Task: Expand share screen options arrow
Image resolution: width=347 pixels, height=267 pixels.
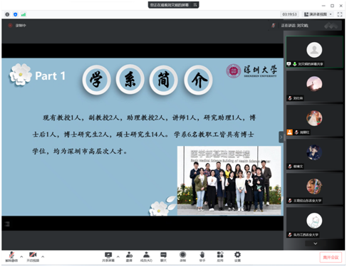Action: [118, 256]
